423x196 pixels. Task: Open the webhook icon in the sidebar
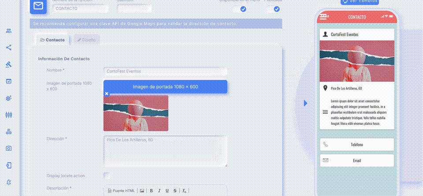click(x=9, y=132)
